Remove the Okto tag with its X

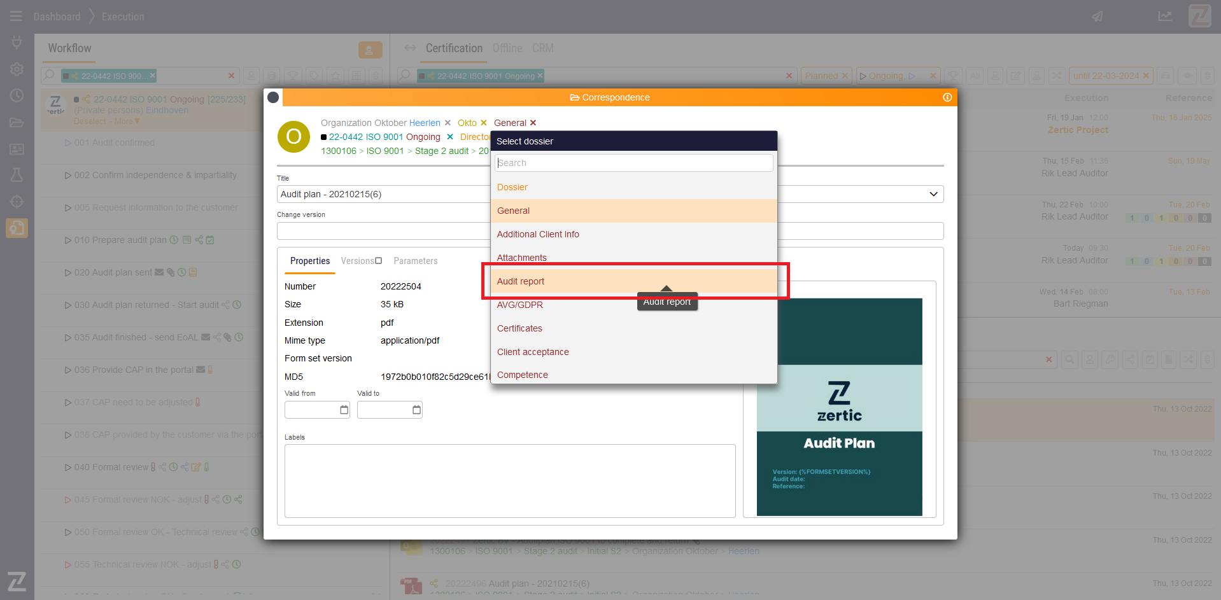pyautogui.click(x=484, y=123)
